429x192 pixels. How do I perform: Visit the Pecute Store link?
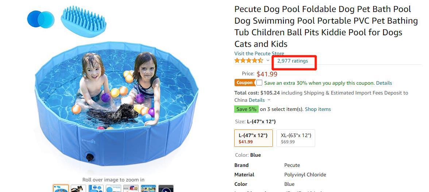coord(259,54)
